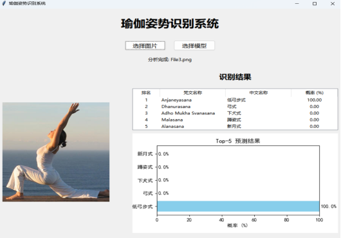Maximize the application window
The height and width of the screenshot is (238, 341).
[x=315, y=4]
